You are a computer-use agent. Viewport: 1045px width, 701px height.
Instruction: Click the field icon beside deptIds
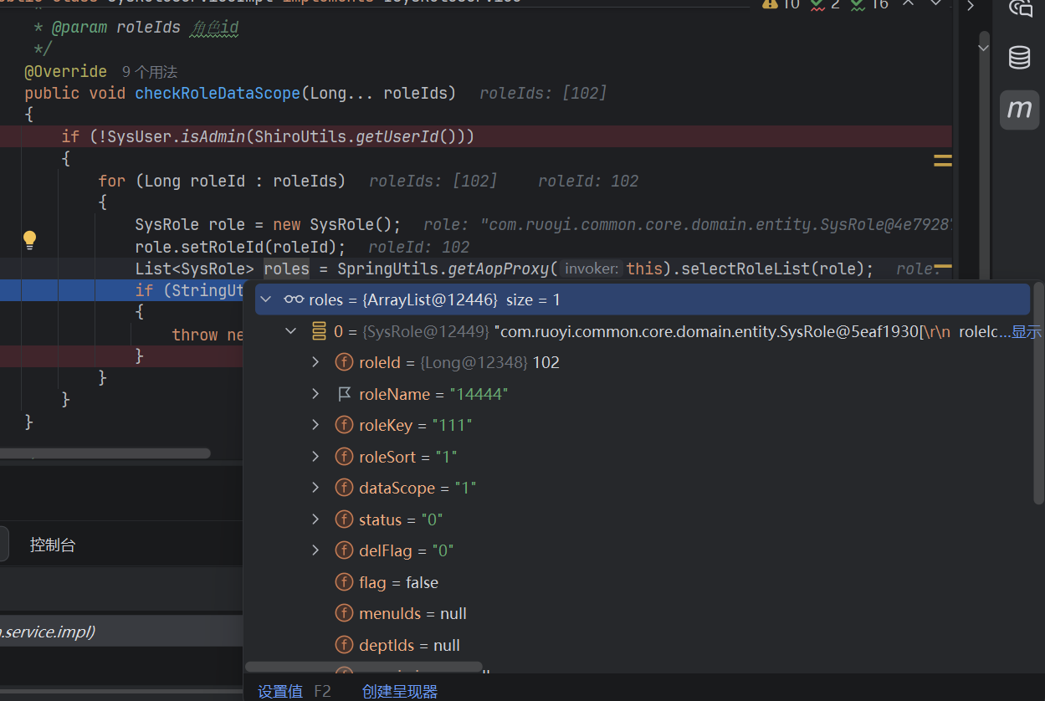click(x=344, y=645)
